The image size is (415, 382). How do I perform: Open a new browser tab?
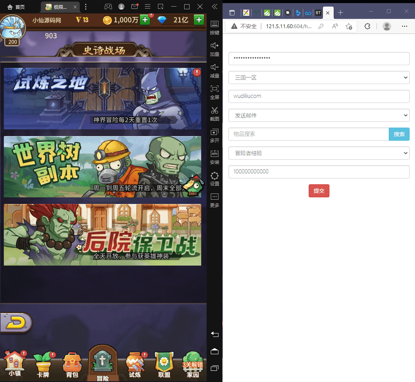(340, 13)
